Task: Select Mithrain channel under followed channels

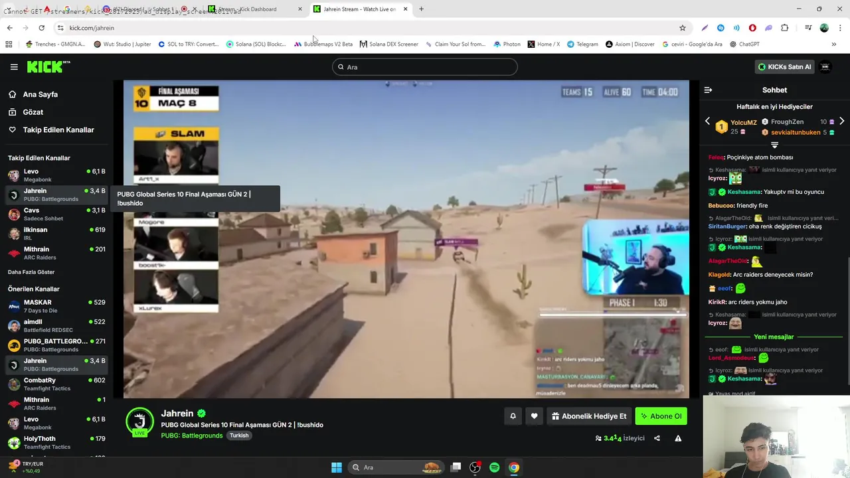Action: tap(55, 253)
